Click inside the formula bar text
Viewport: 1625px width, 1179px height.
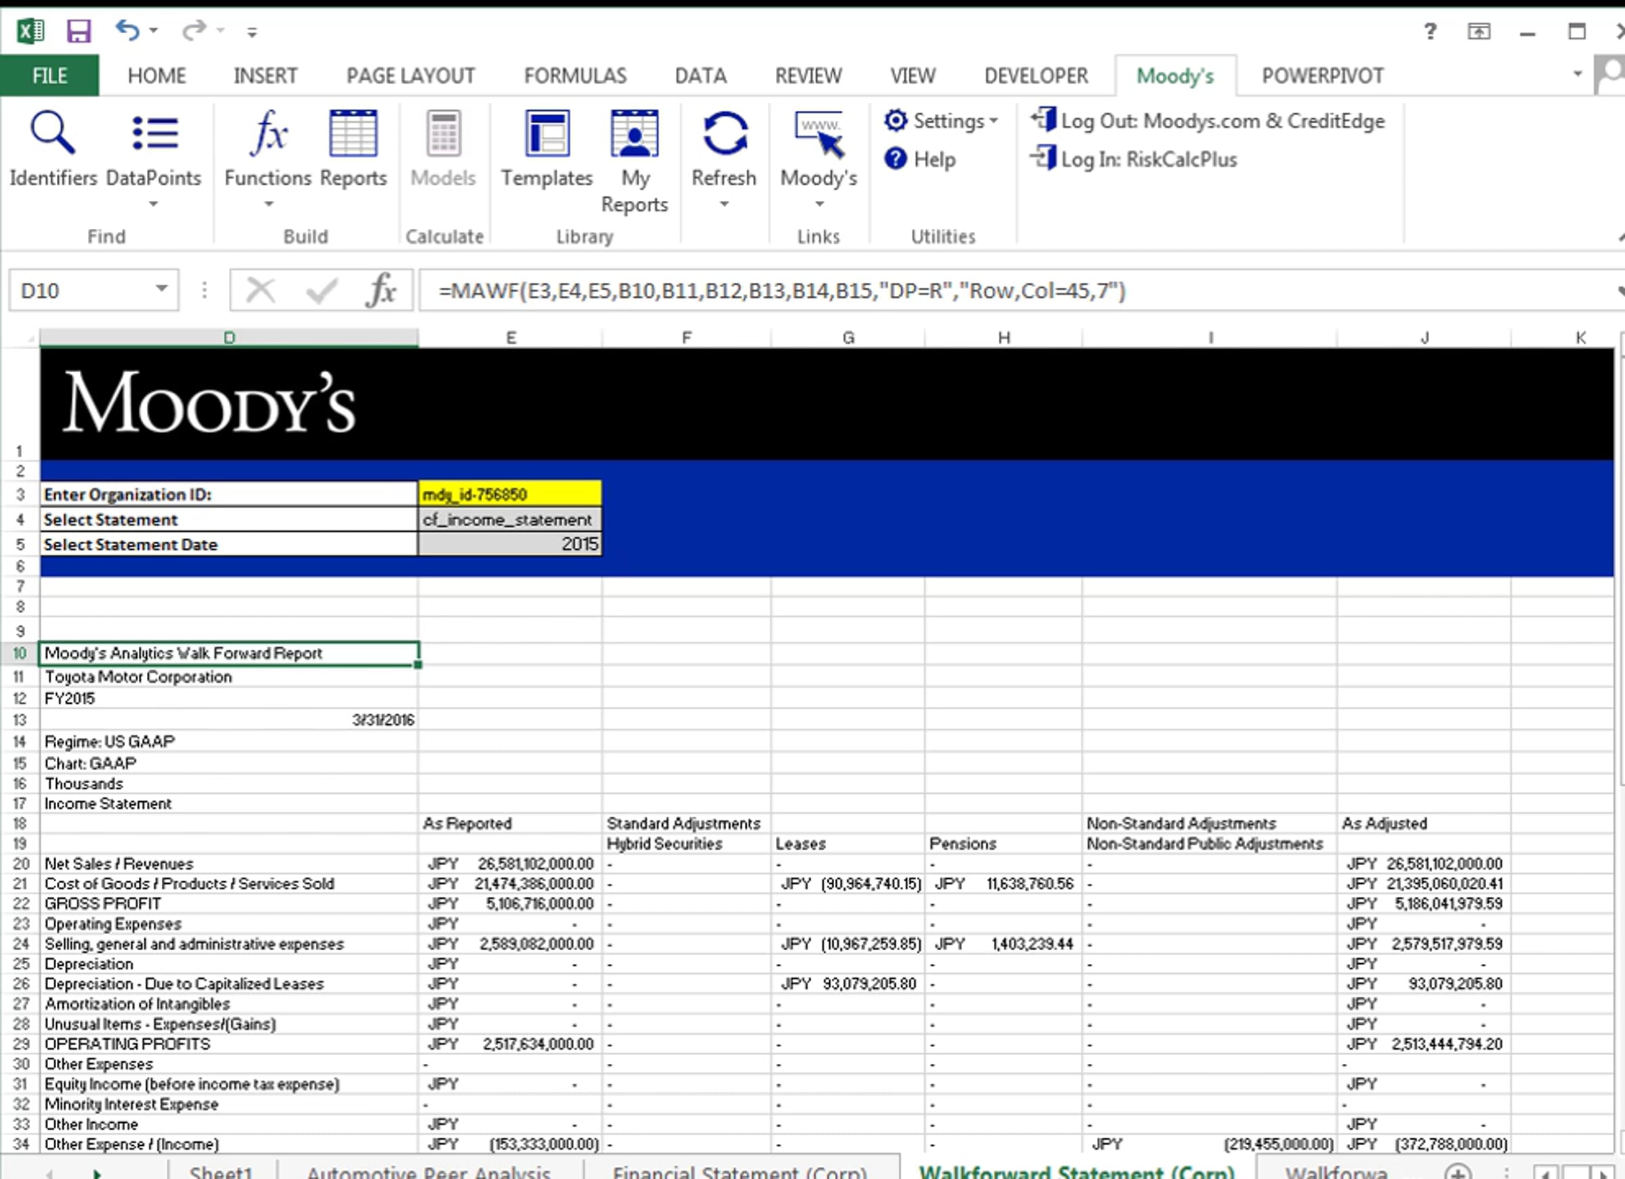781,291
